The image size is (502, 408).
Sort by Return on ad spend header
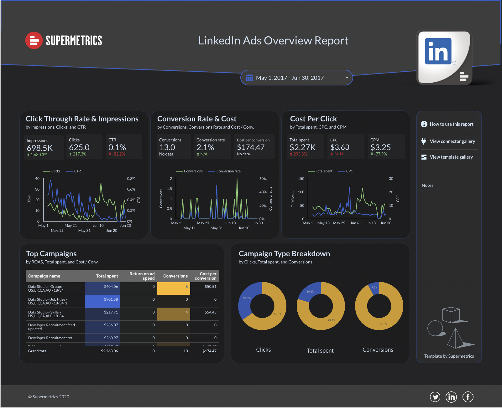click(142, 276)
